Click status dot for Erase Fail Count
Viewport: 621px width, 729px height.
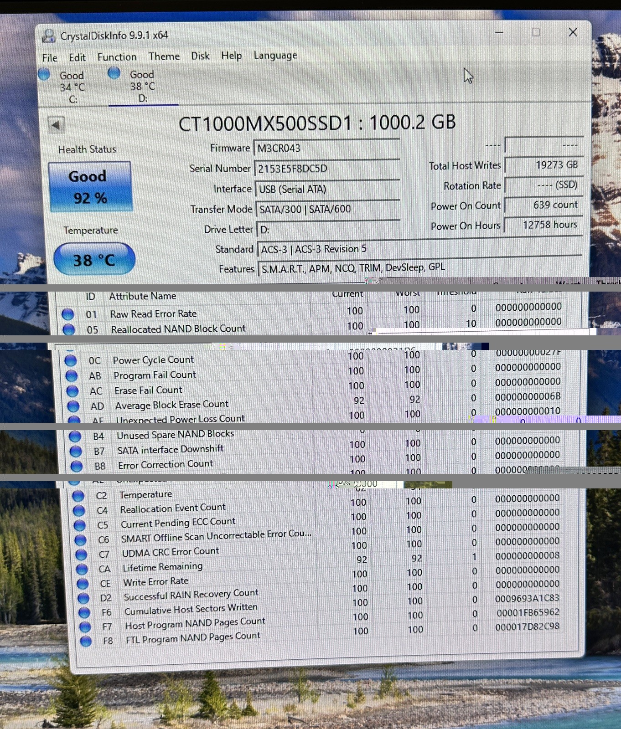click(x=72, y=391)
